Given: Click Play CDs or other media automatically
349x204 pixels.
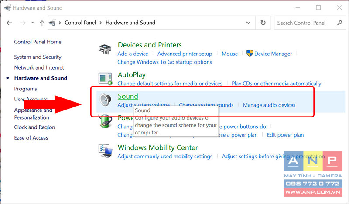Looking at the screenshot, I should click(276, 84).
